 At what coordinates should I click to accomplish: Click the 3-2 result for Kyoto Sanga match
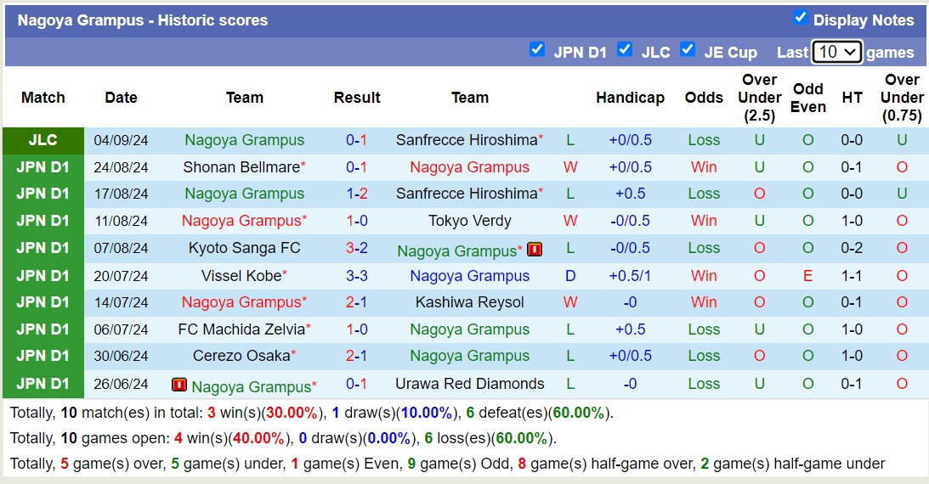point(357,248)
